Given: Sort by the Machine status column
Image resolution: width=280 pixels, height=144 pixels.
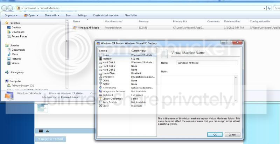Looking at the screenshot, I should [x=113, y=21].
